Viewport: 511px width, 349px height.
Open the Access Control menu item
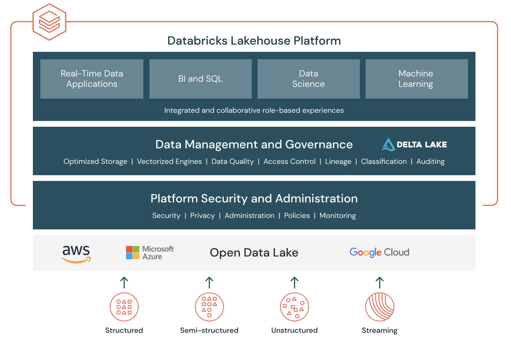pyautogui.click(x=289, y=161)
